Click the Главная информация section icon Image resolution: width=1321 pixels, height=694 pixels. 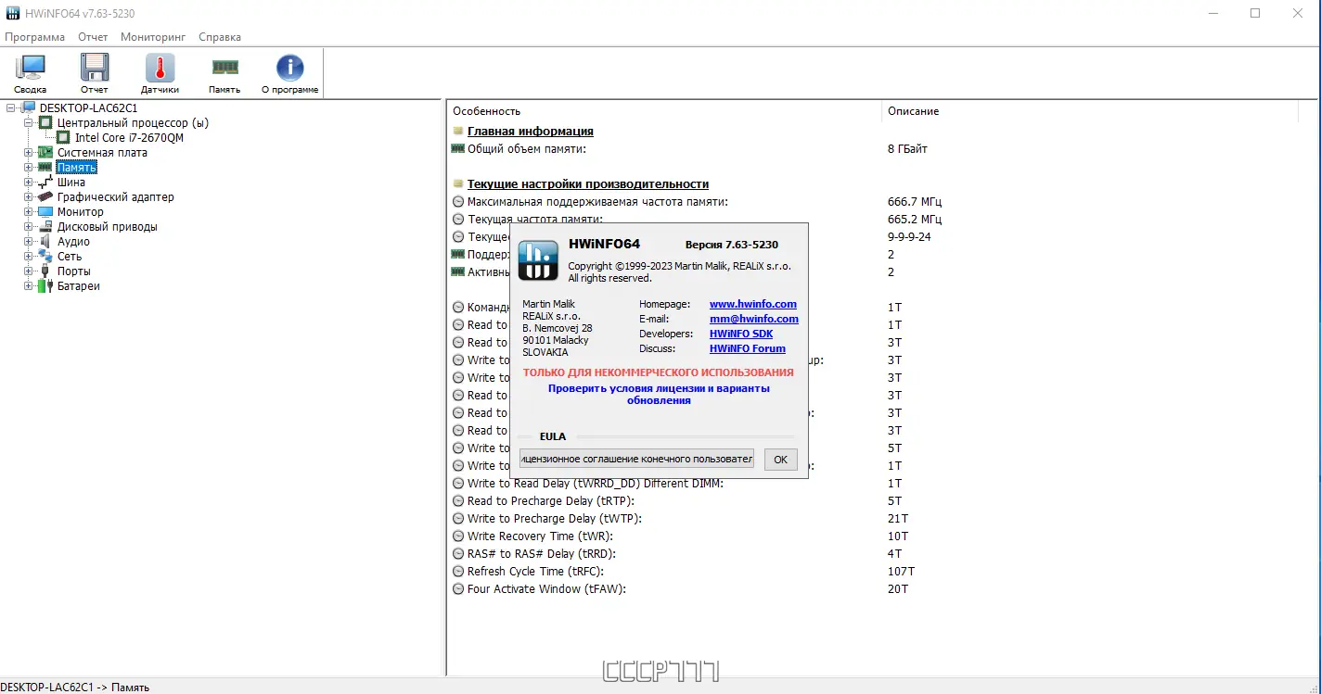pos(457,132)
